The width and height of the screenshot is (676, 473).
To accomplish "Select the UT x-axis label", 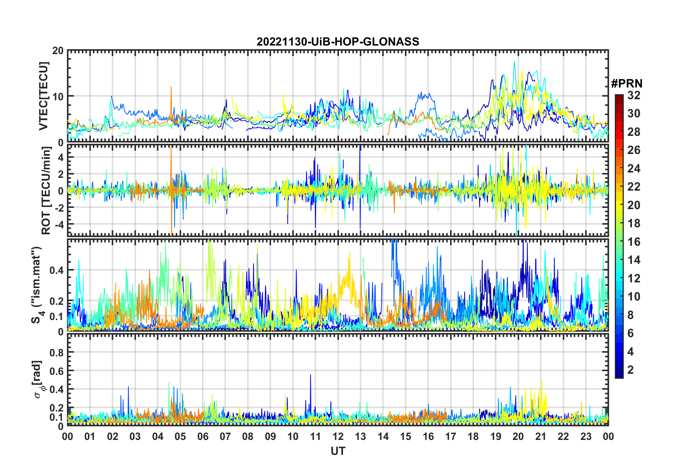I will pos(338,451).
